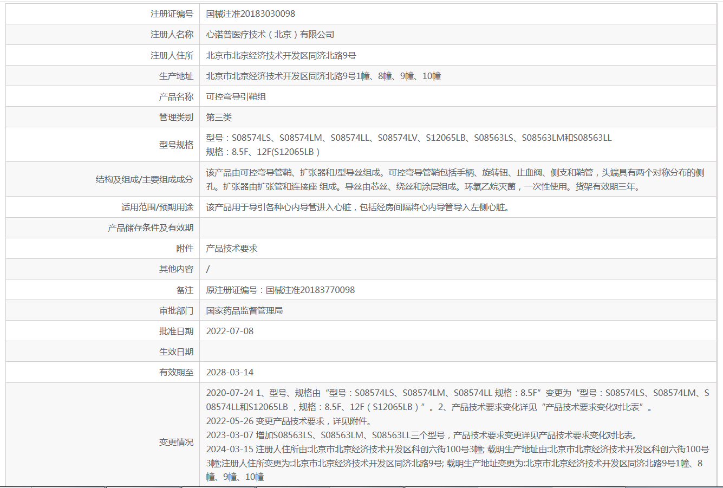Click the approving department 国家药品监督管理局
This screenshot has height=488, width=723.
click(x=244, y=310)
